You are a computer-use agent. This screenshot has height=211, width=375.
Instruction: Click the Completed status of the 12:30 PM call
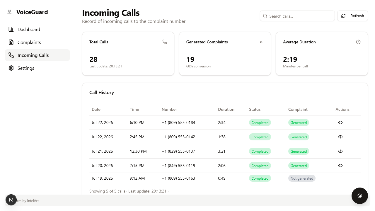260,151
